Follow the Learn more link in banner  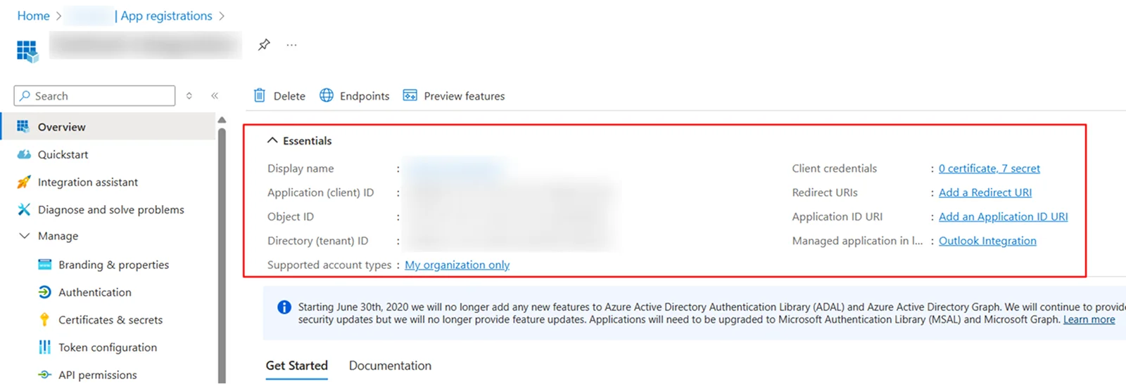(1089, 319)
